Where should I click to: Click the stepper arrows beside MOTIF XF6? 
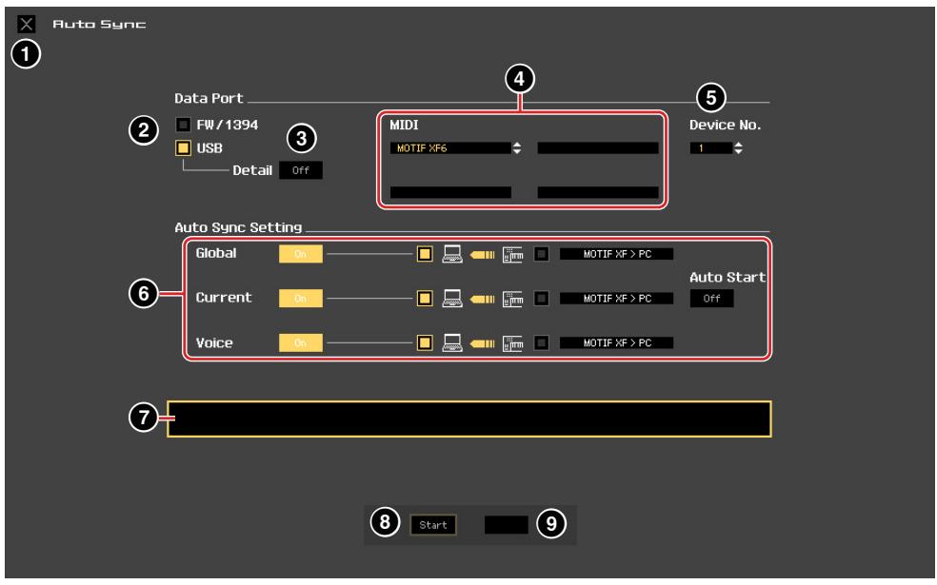(x=517, y=148)
